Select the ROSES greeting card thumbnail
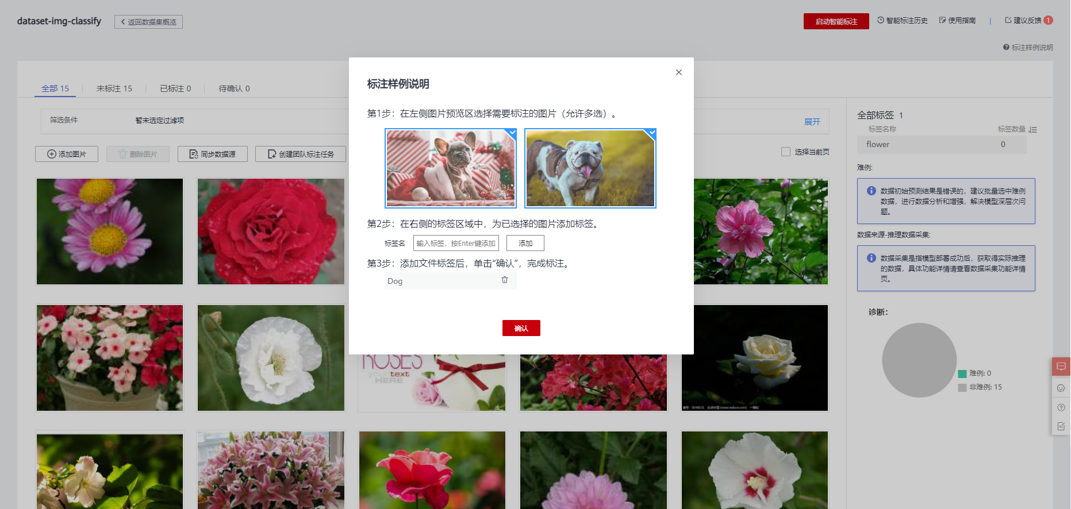This screenshot has width=1071, height=509. point(432,383)
